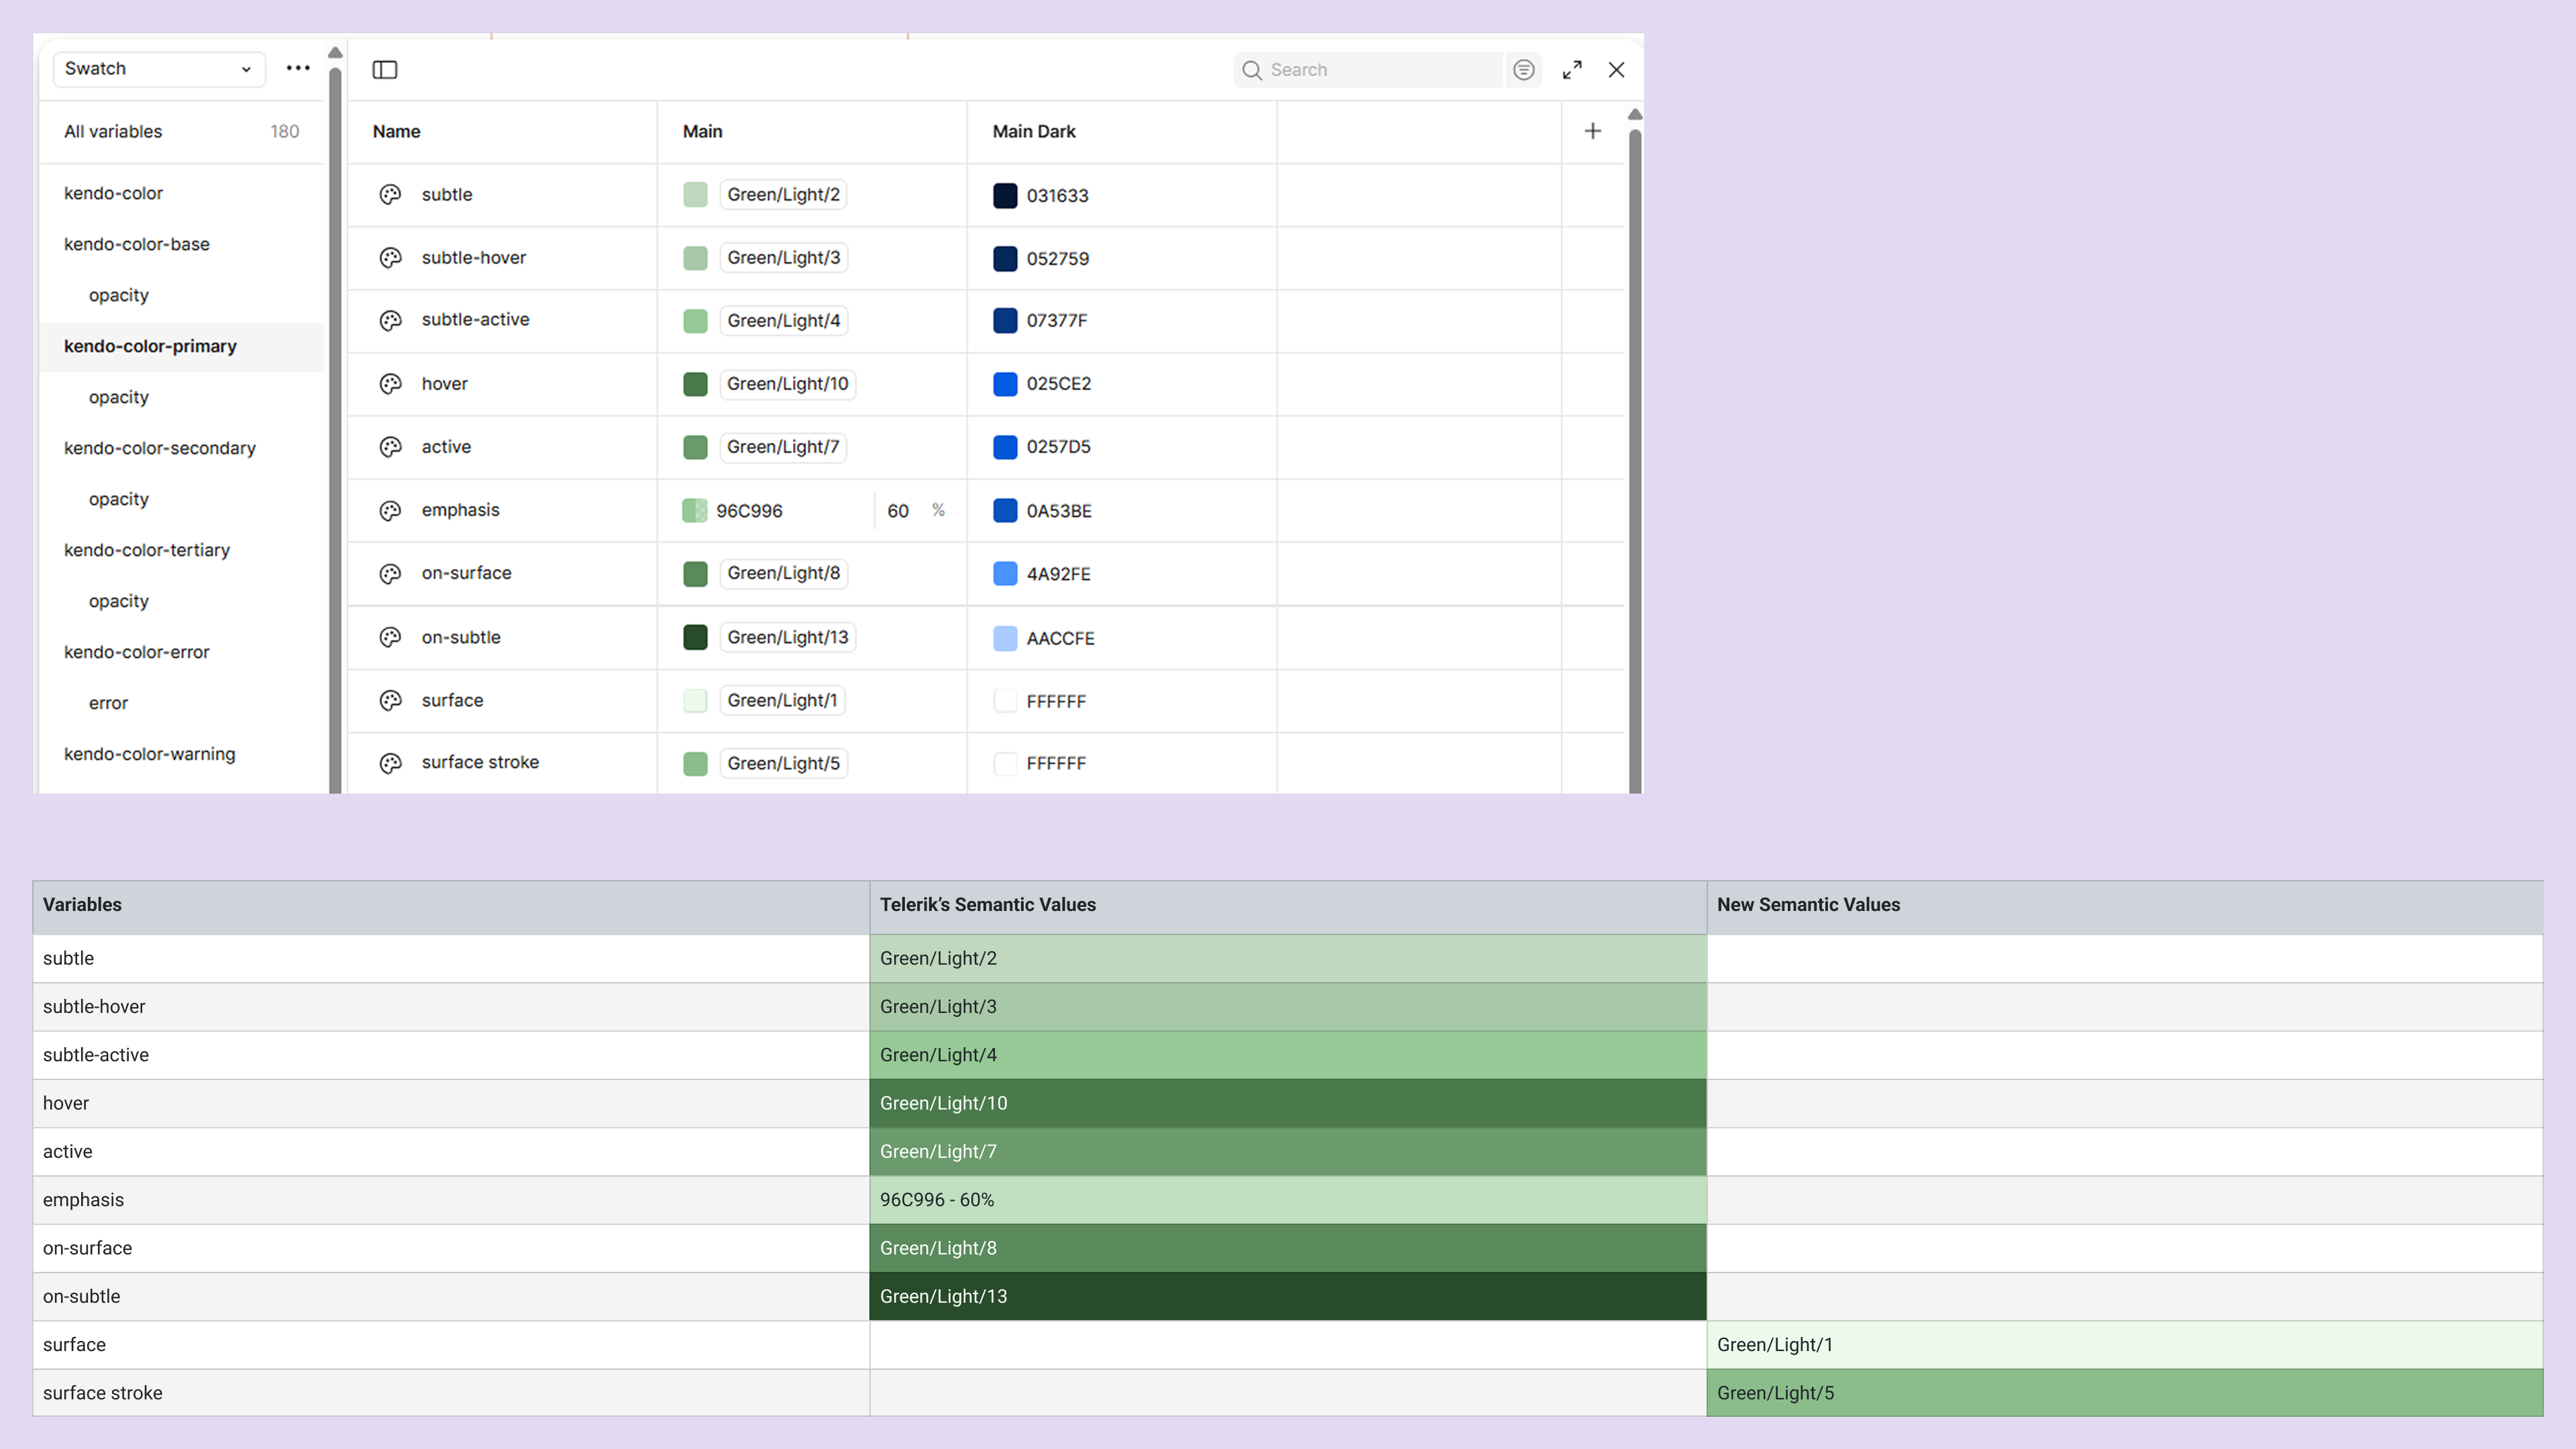This screenshot has width=2576, height=1449.
Task: Click the palette icon in the surface row
Action: 390,700
